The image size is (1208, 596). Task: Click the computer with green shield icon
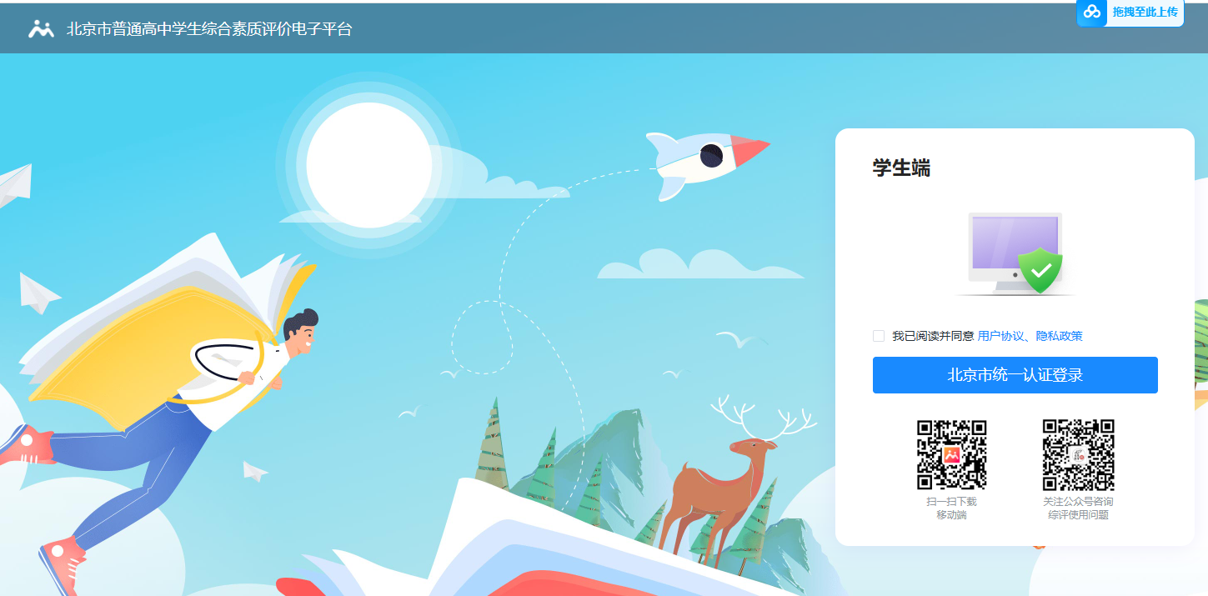[1015, 253]
